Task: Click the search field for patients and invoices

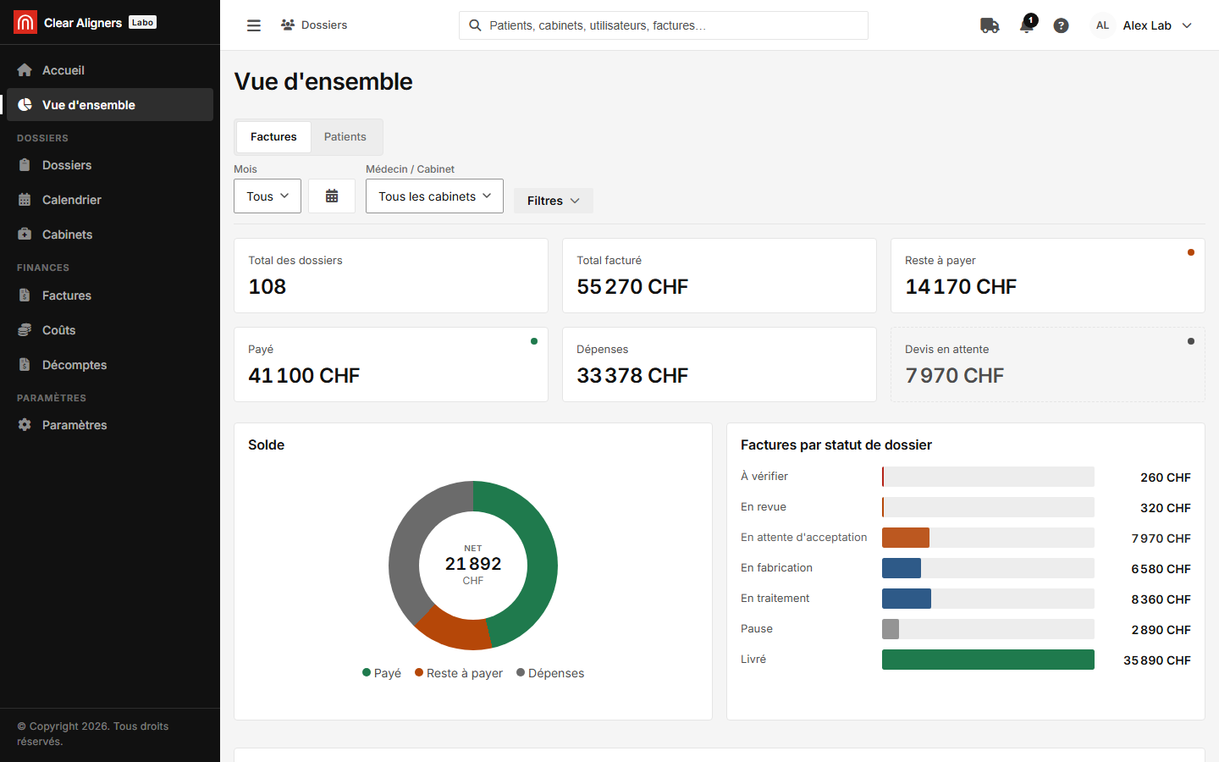Action: [x=664, y=25]
